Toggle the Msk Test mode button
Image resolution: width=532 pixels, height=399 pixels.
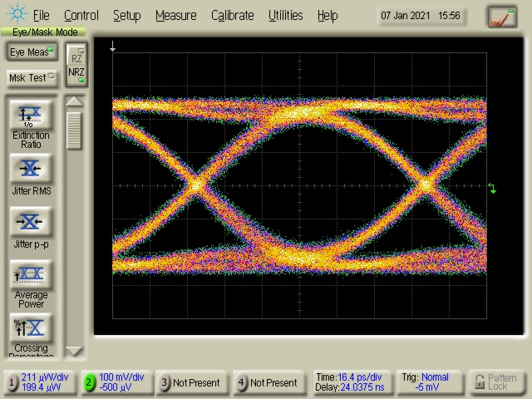[x=31, y=77]
